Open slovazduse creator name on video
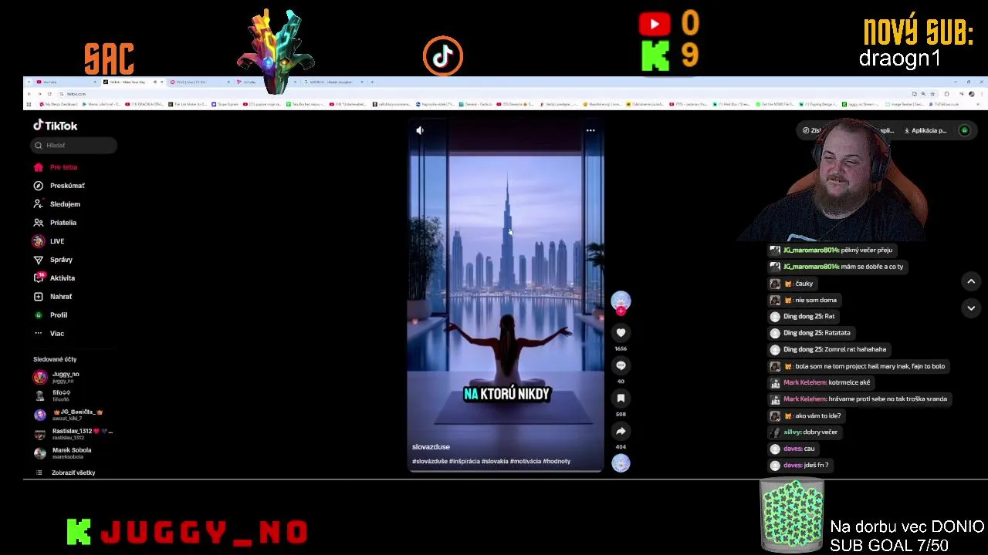The image size is (988, 555). click(431, 446)
